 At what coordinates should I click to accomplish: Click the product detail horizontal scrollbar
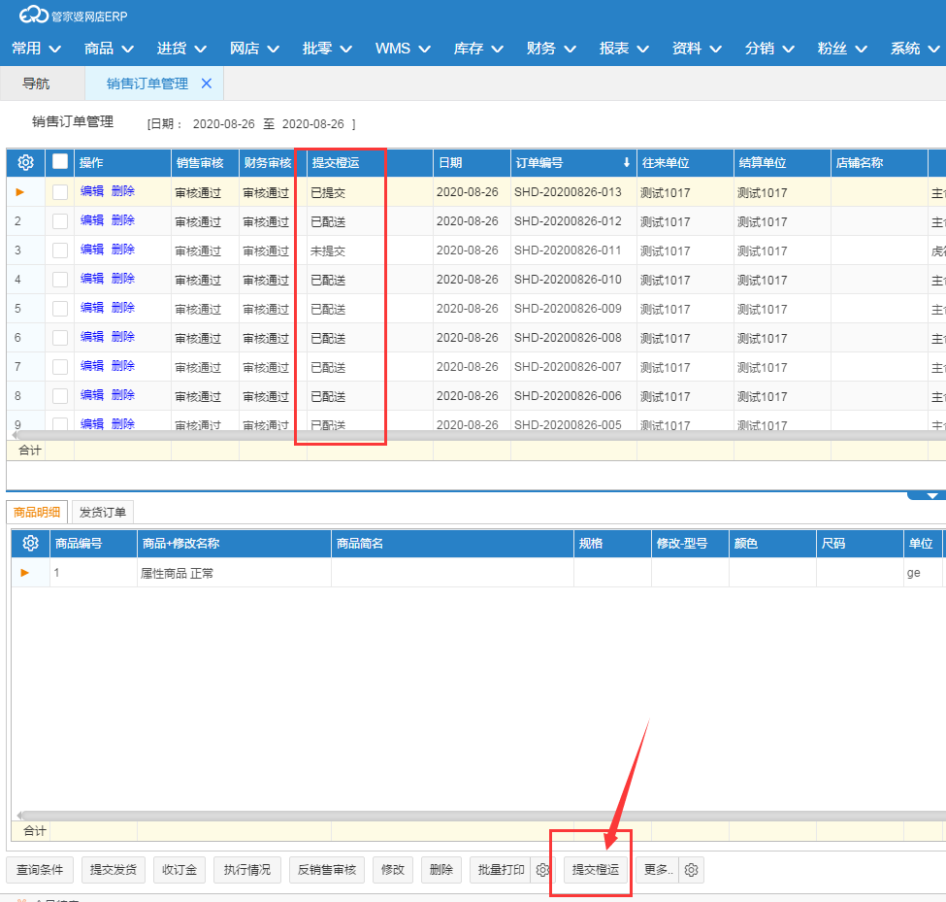click(x=479, y=815)
